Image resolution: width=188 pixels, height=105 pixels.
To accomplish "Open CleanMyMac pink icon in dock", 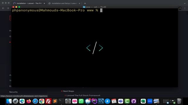I will 75,101.
